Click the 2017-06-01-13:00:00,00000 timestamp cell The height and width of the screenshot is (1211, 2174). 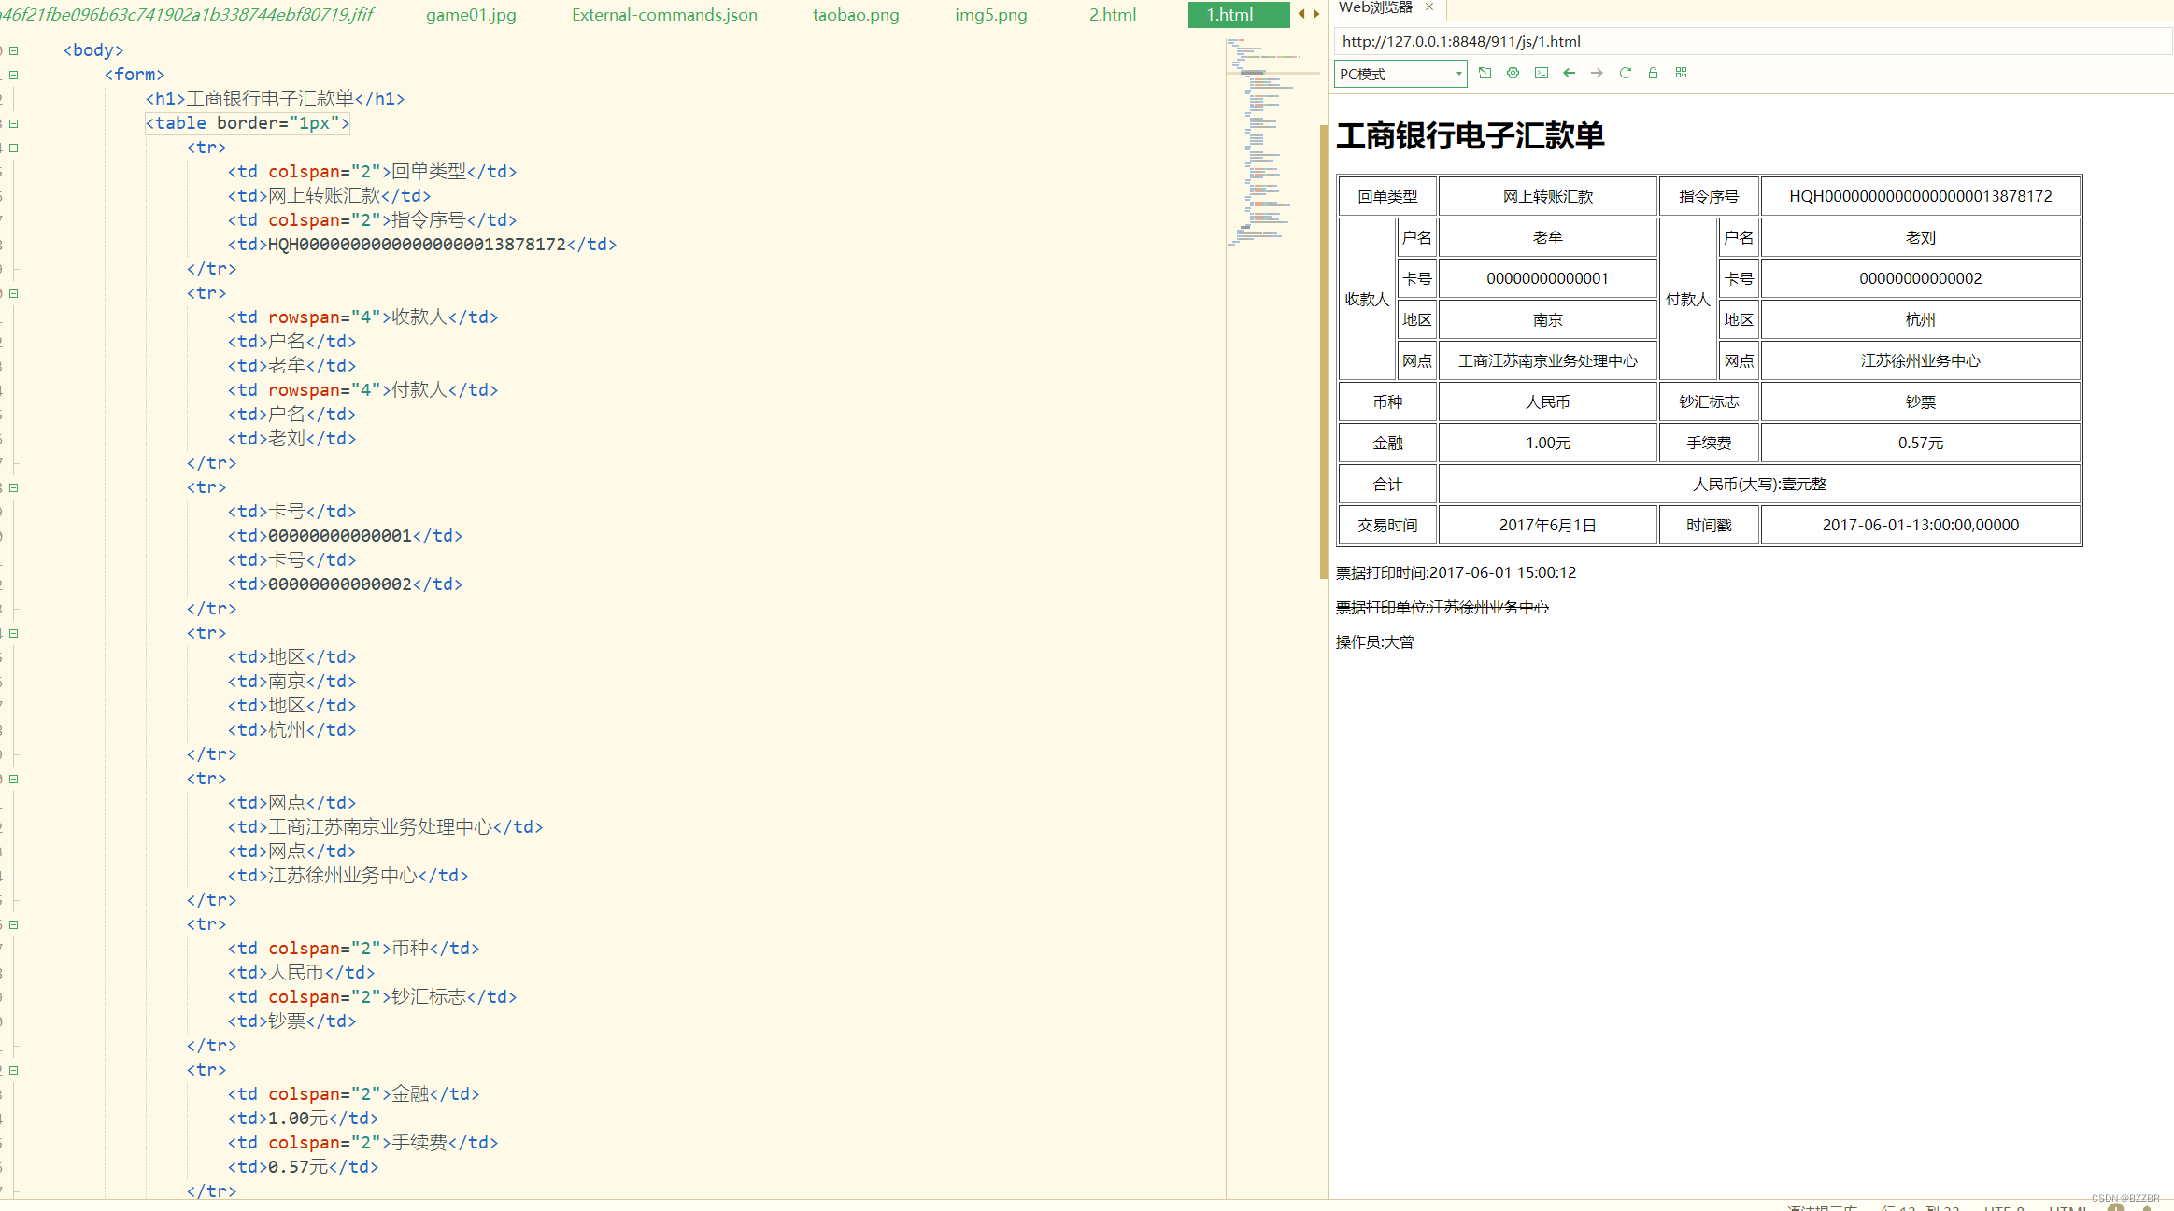point(1920,525)
